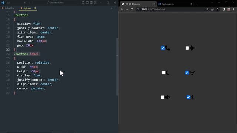
Task: Open the browser three-dot menu
Action: click(234, 10)
